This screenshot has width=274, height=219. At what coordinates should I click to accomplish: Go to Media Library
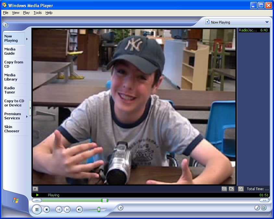click(x=11, y=77)
